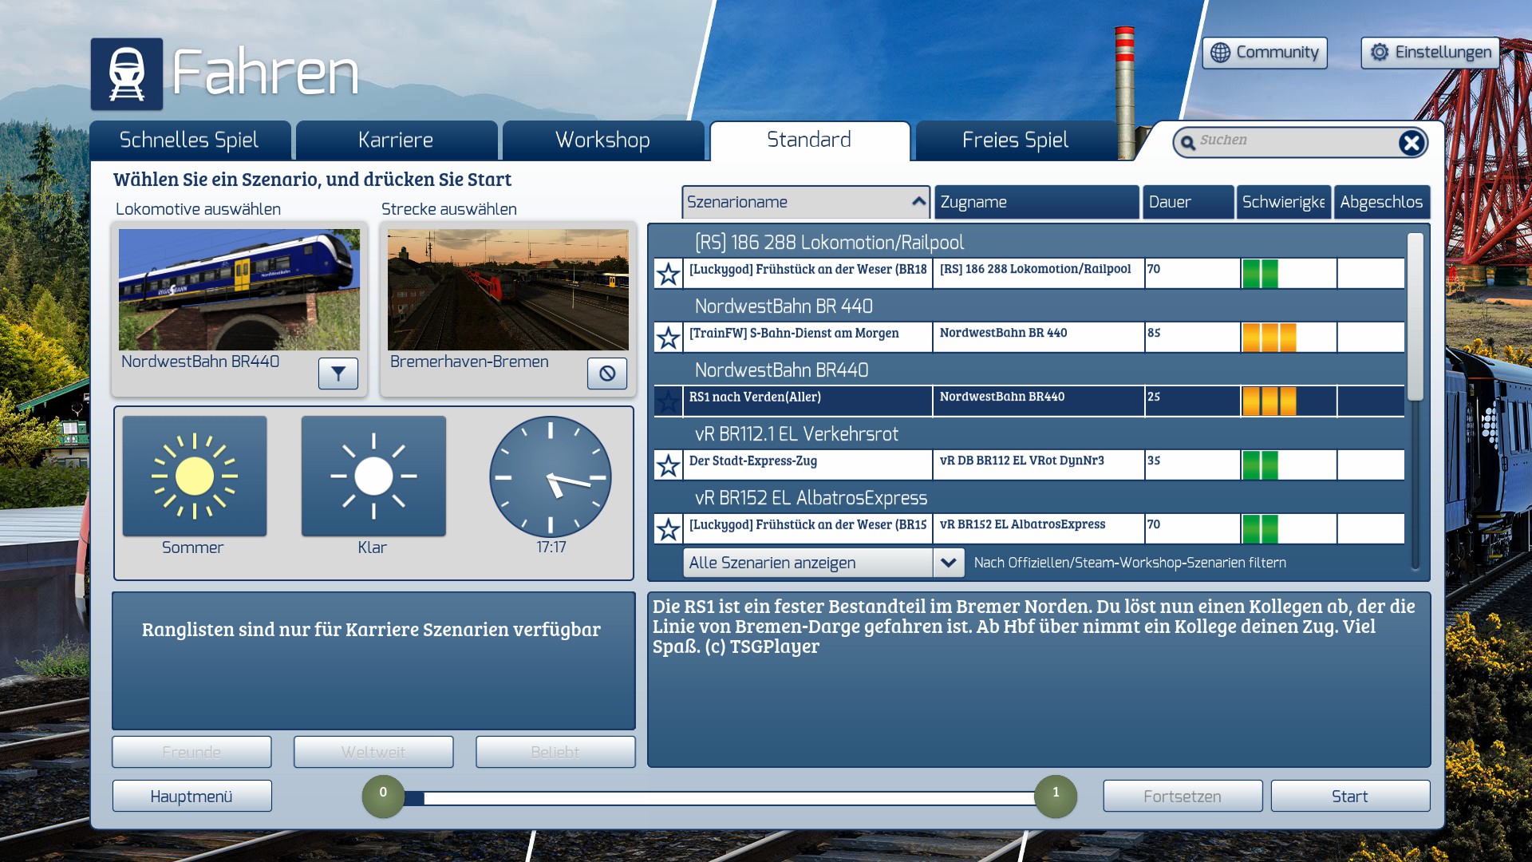This screenshot has height=862, width=1532.
Task: Click the locomotive filter funnel icon
Action: point(338,373)
